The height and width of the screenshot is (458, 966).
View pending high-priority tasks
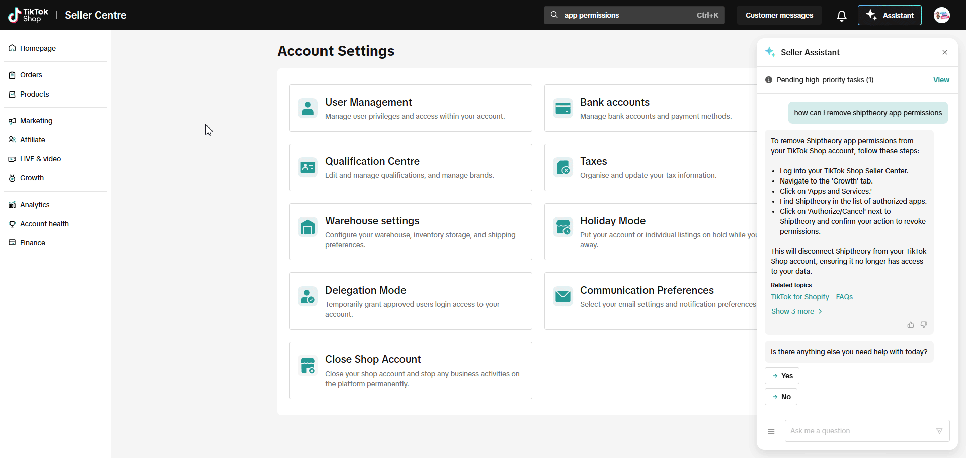(941, 80)
